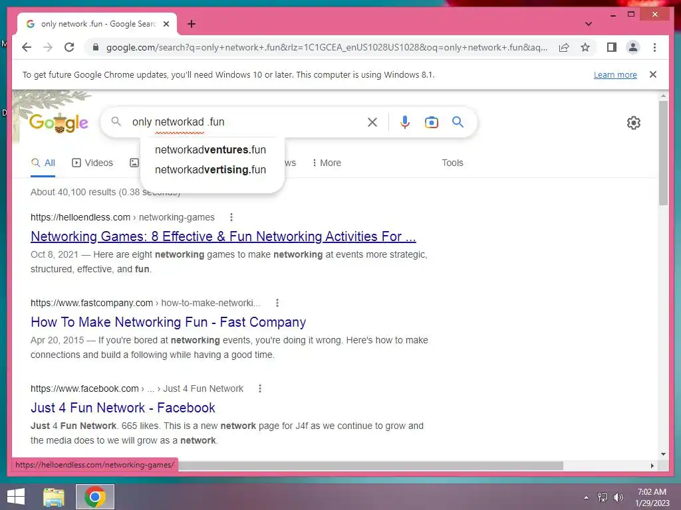Open the volume tray icon
The image size is (681, 510).
[618, 497]
